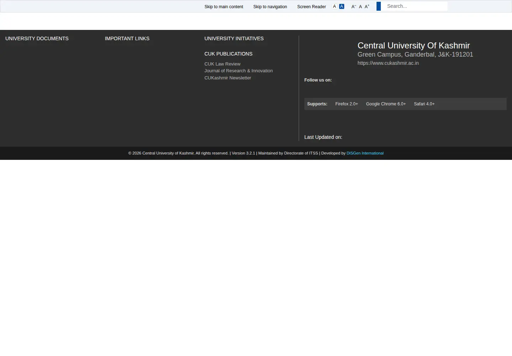Click the Safari 4.0+ support entry
Viewport: 512px width, 356px height.
pos(424,104)
